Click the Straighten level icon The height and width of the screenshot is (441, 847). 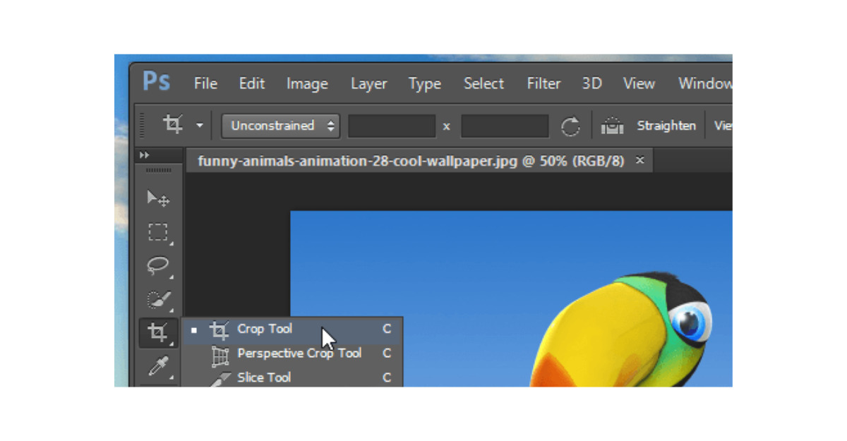[612, 126]
